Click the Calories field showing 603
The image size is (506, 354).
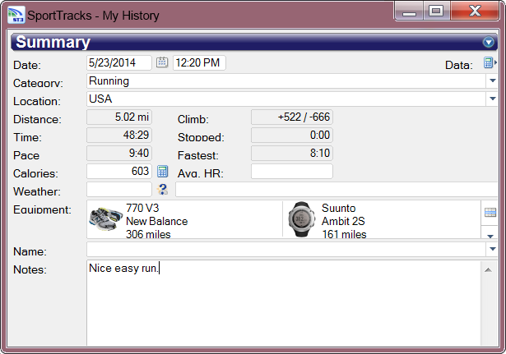pos(119,171)
